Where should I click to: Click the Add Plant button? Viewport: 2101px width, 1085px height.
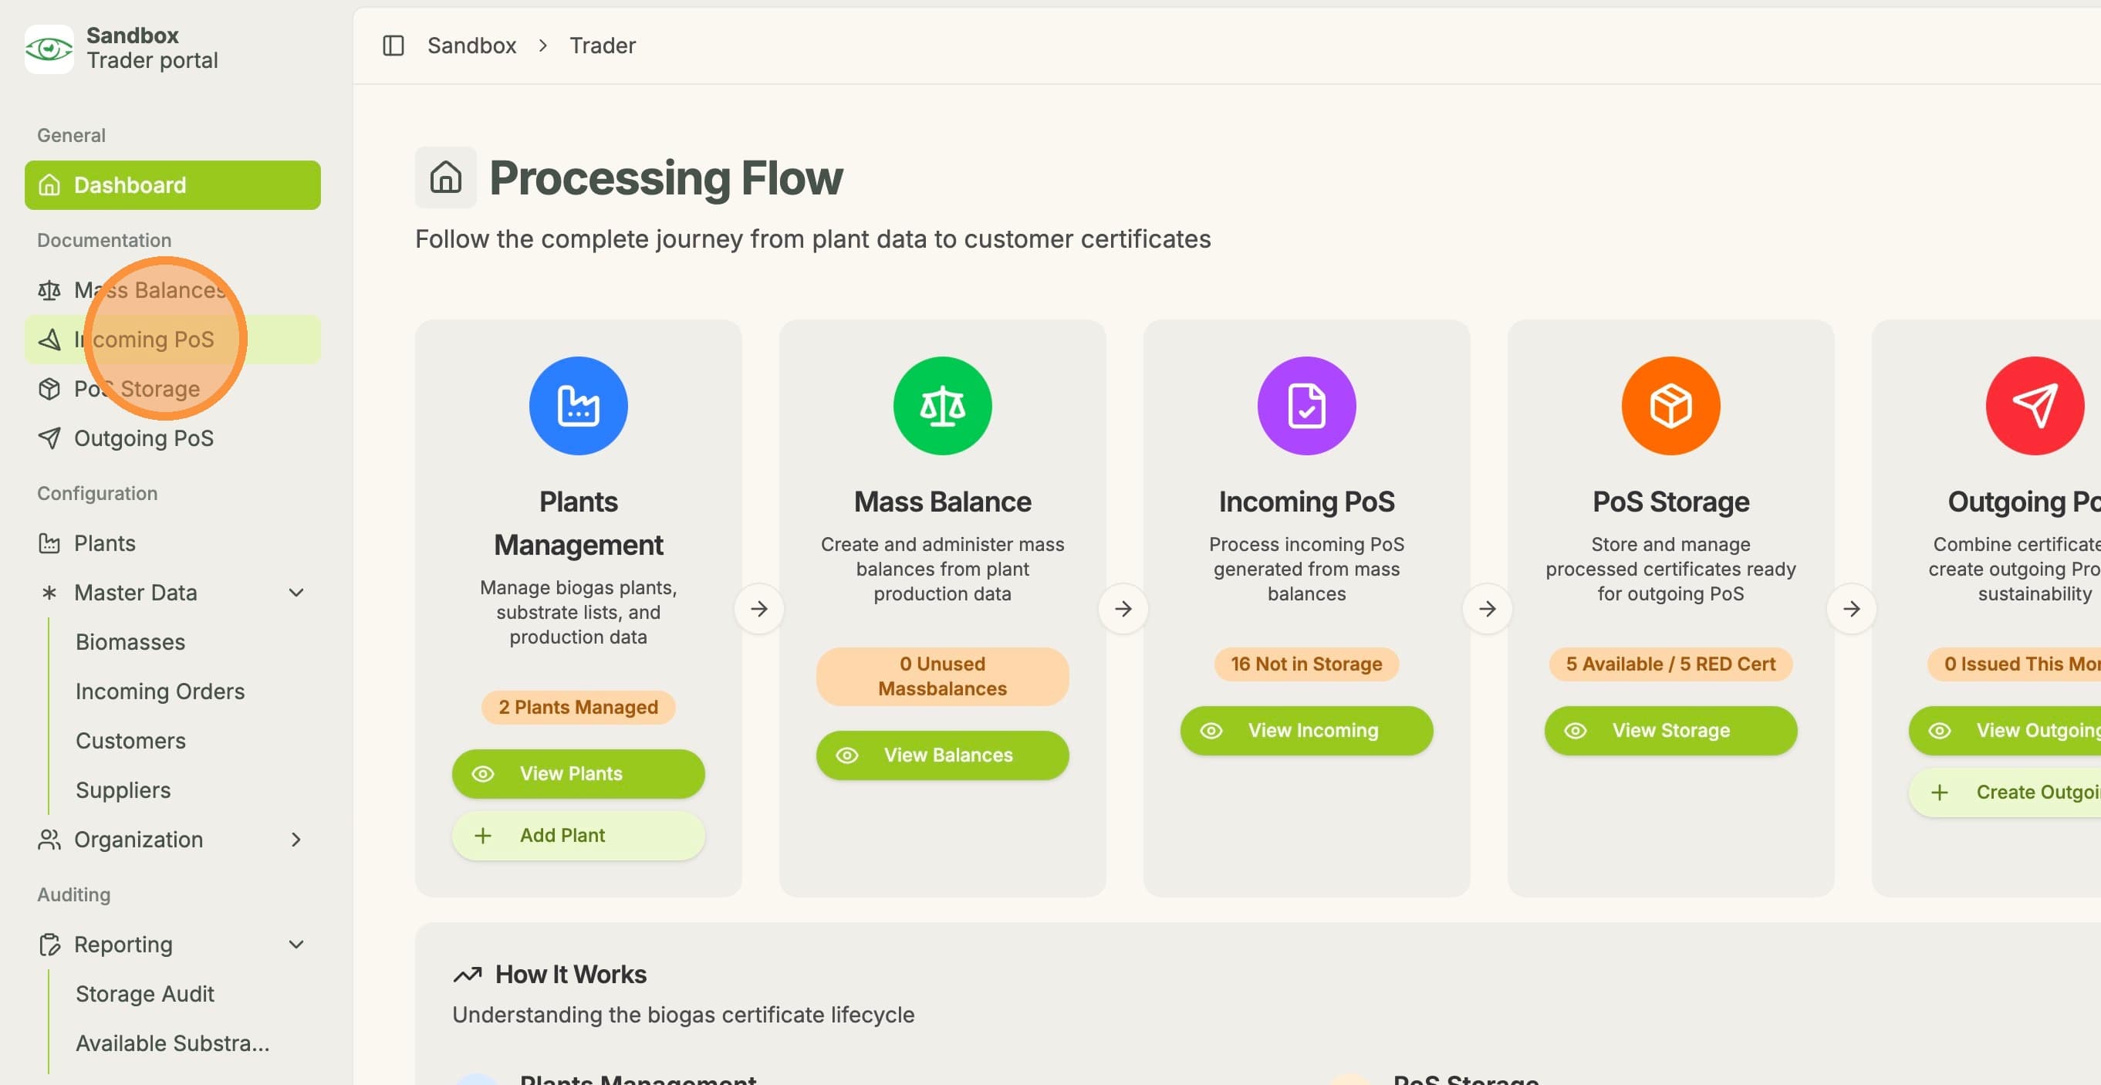[x=578, y=836]
